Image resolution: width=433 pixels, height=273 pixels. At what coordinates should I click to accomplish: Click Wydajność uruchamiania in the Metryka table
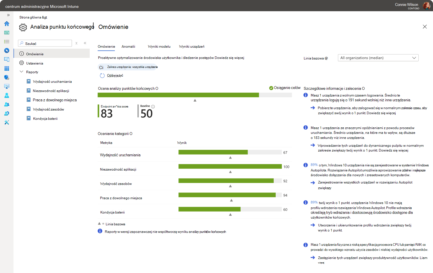[x=120, y=155]
